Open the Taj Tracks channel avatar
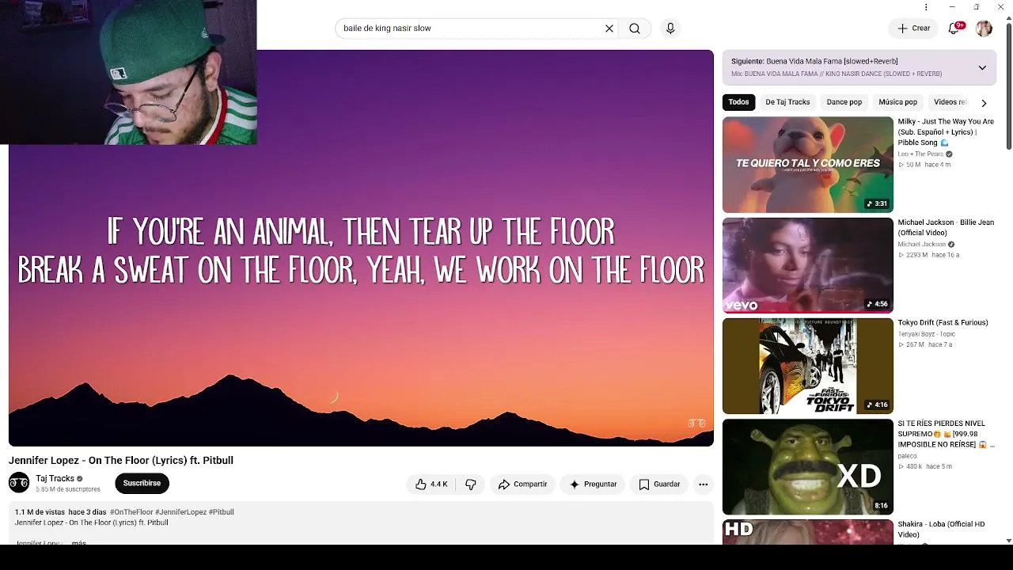 coord(19,482)
